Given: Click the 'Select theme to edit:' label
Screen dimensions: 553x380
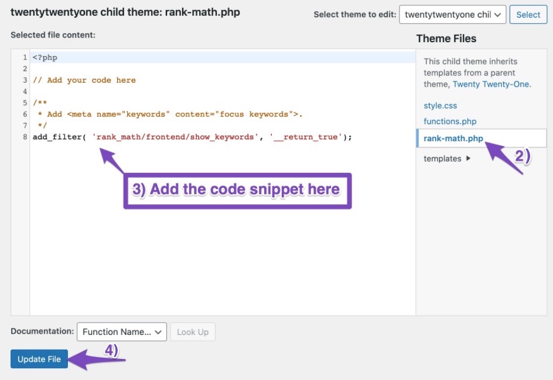Looking at the screenshot, I should tap(355, 15).
